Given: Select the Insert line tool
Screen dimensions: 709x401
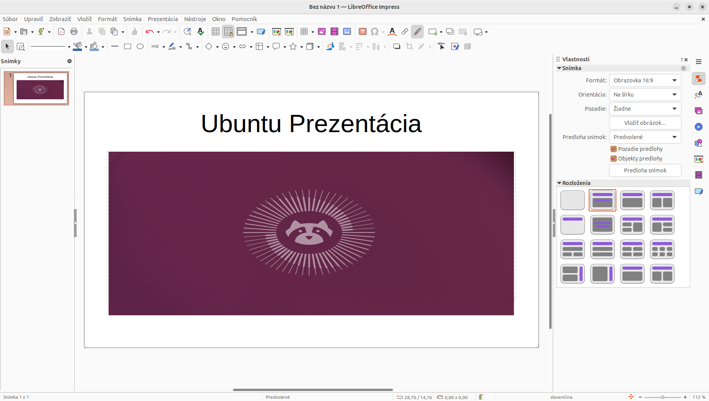Looking at the screenshot, I should pos(115,46).
